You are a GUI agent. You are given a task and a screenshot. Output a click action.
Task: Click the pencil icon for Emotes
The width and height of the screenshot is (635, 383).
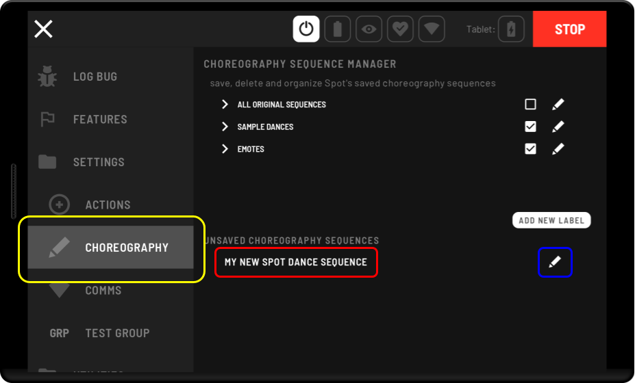[x=558, y=148]
